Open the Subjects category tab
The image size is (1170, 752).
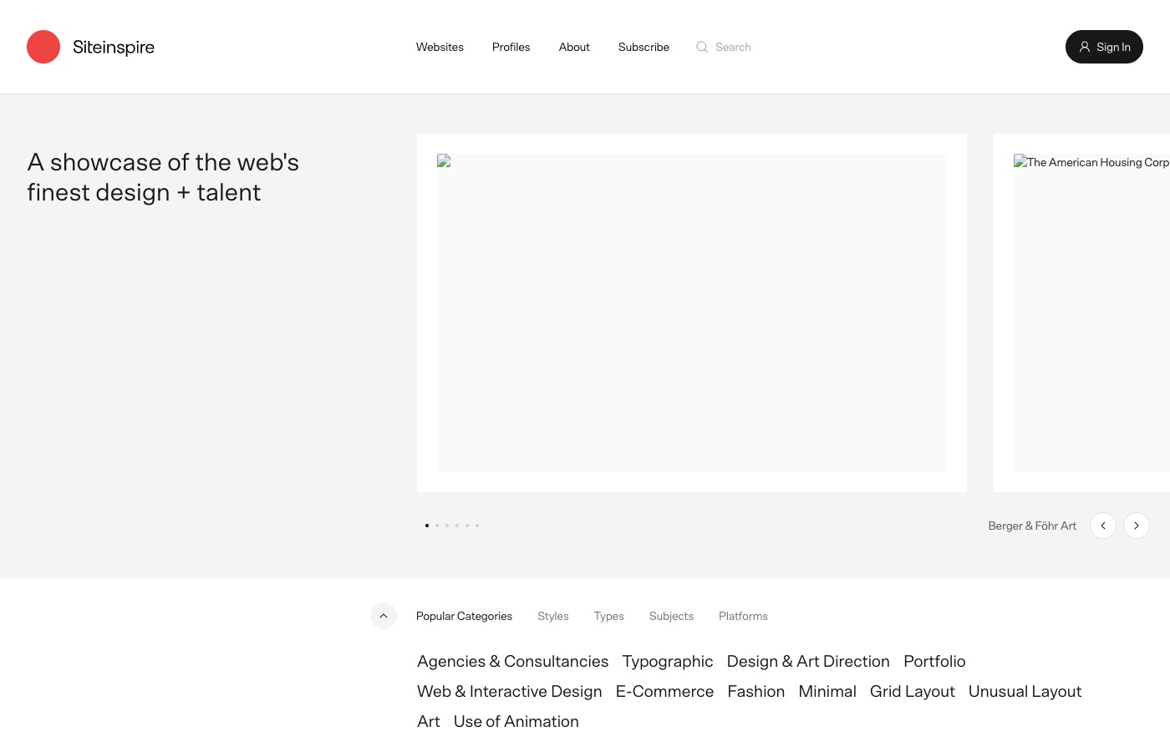click(671, 616)
